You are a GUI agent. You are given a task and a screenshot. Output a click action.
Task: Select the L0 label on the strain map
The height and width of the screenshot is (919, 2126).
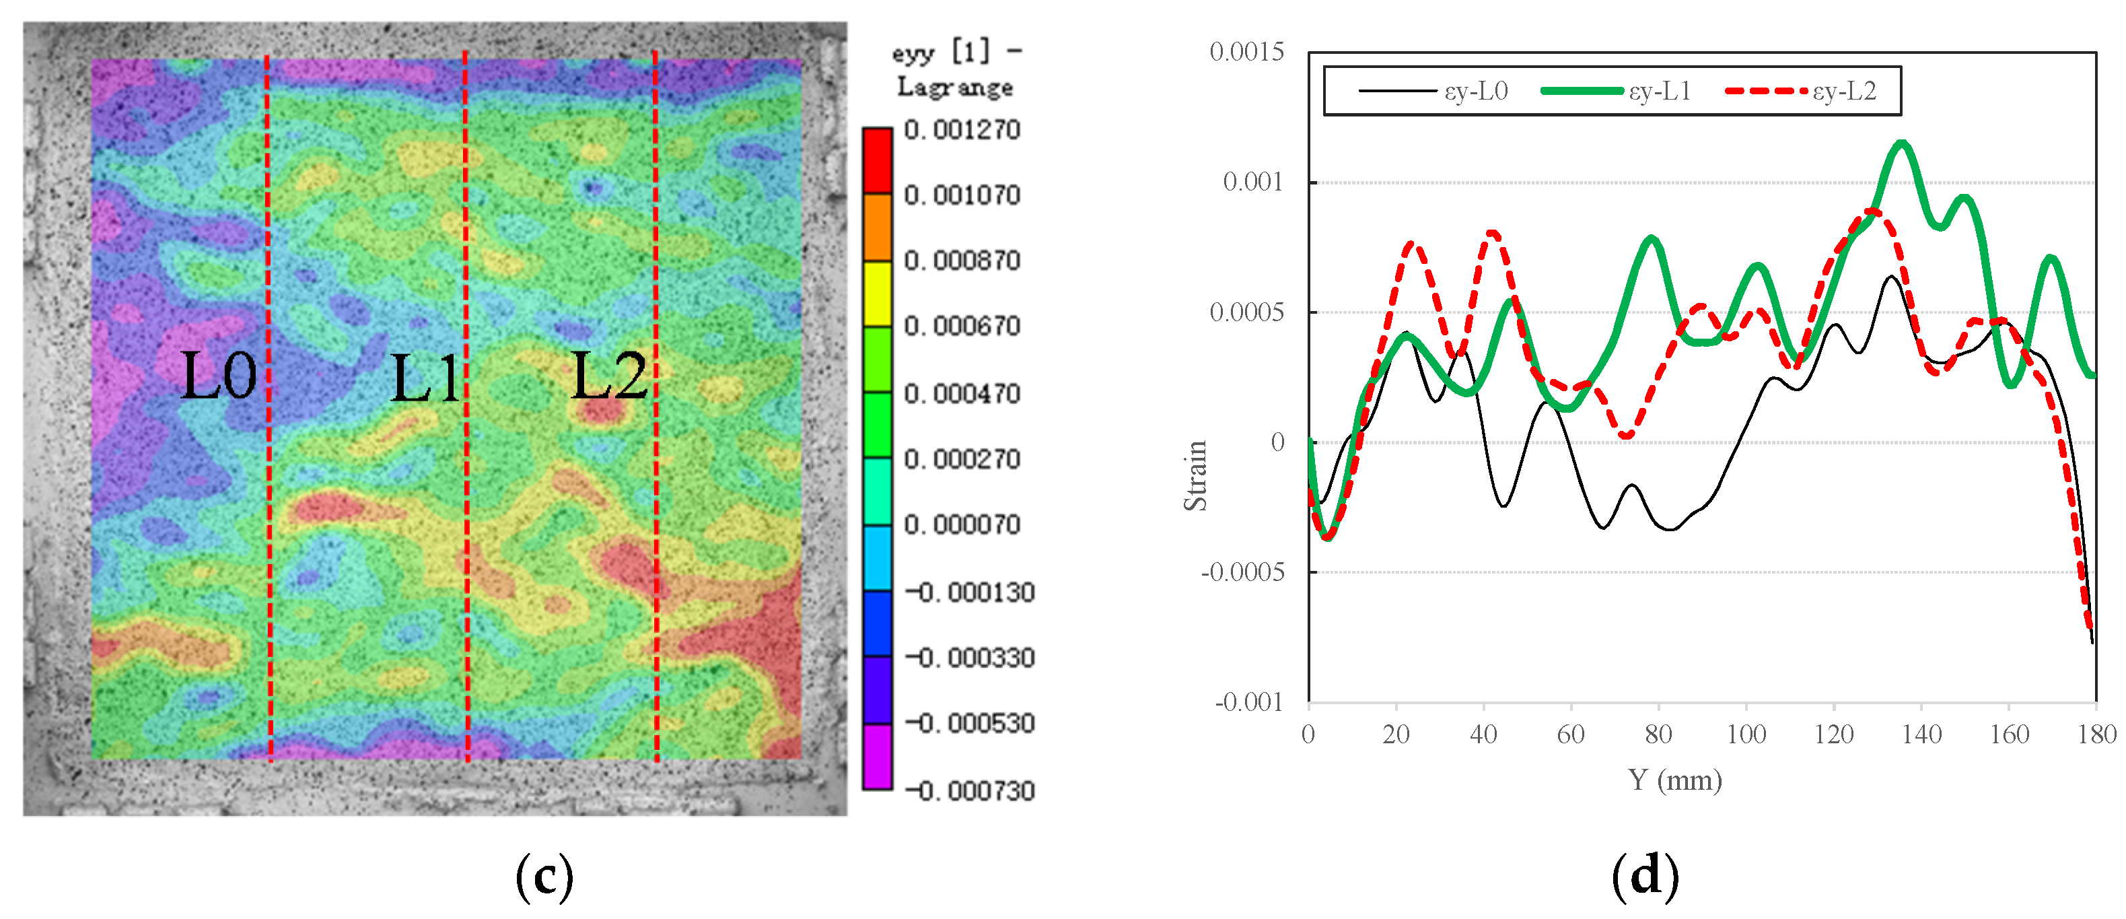coord(218,376)
